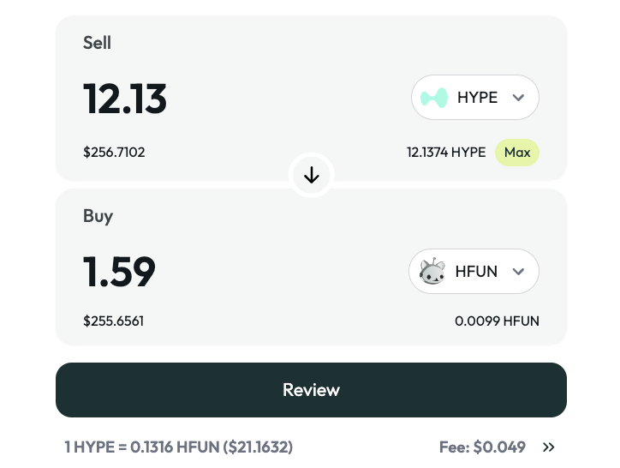Screen dimensions: 620x468
Task: Click the HFUN token mascot logo
Action: pos(432,272)
